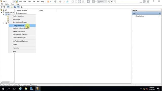Toggle show/hide console tree icon
This screenshot has width=162, height=91.
[x=8, y=7]
